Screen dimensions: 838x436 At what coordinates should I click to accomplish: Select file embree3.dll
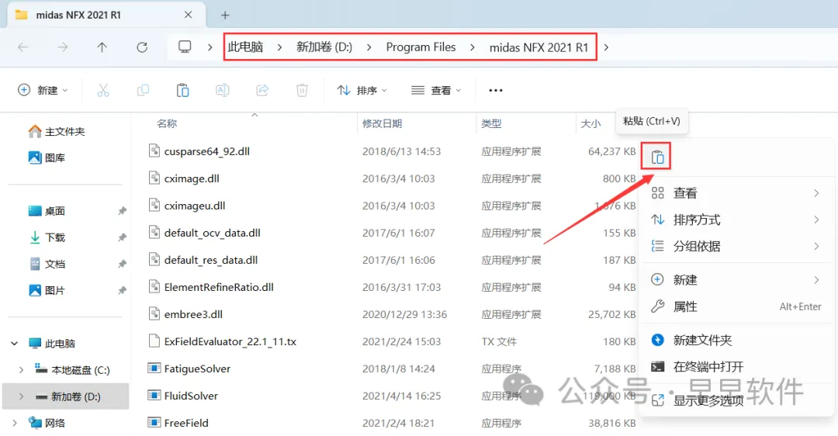[x=193, y=314]
